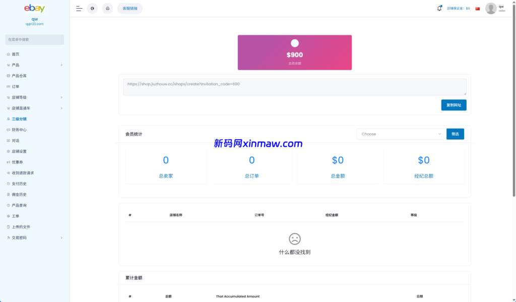
Task: Open 店铺设置 via its gear icon
Action: (x=9, y=151)
